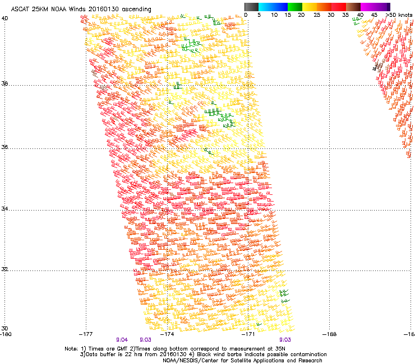Click latitude label '40' on left axis
Screen dimensions: 415x364
(4, 18)
